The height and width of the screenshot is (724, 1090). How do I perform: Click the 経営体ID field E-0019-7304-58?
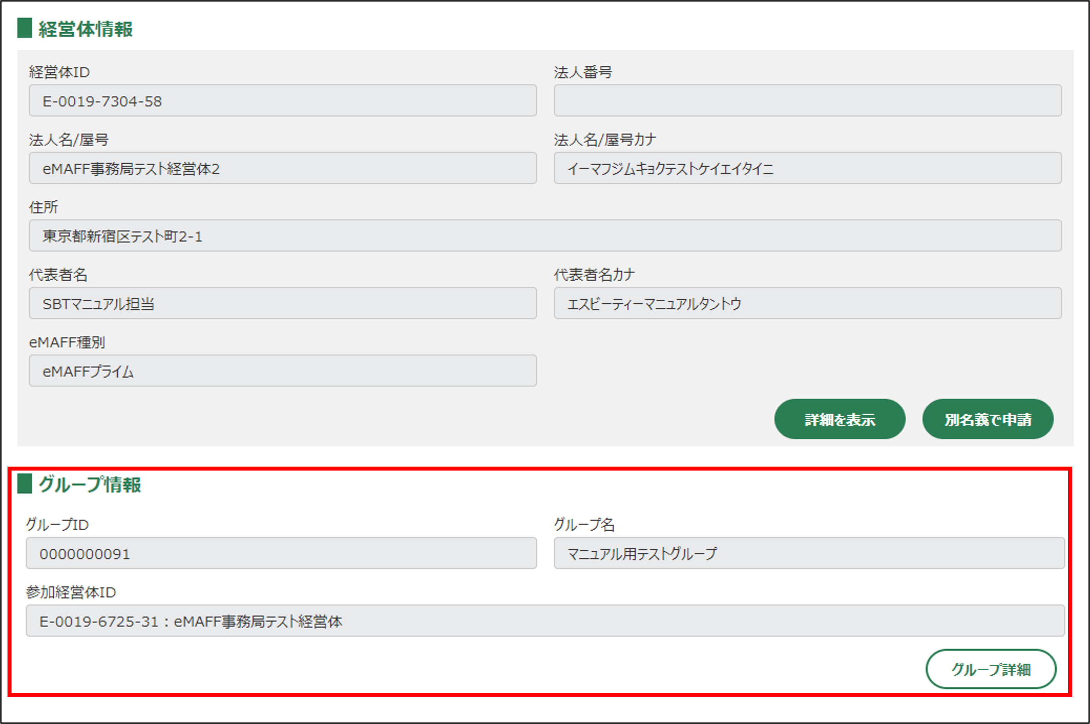click(283, 101)
